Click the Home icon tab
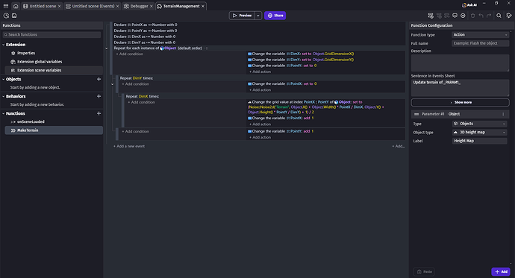Image resolution: width=515 pixels, height=278 pixels. (16, 6)
